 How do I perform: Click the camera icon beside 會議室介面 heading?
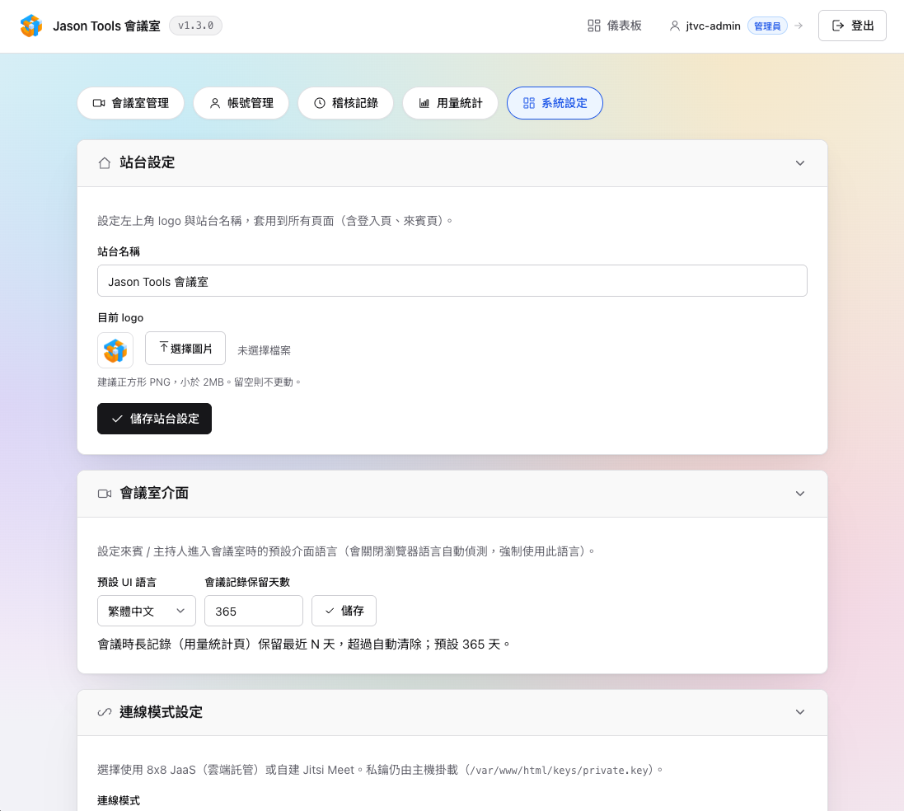coord(105,494)
